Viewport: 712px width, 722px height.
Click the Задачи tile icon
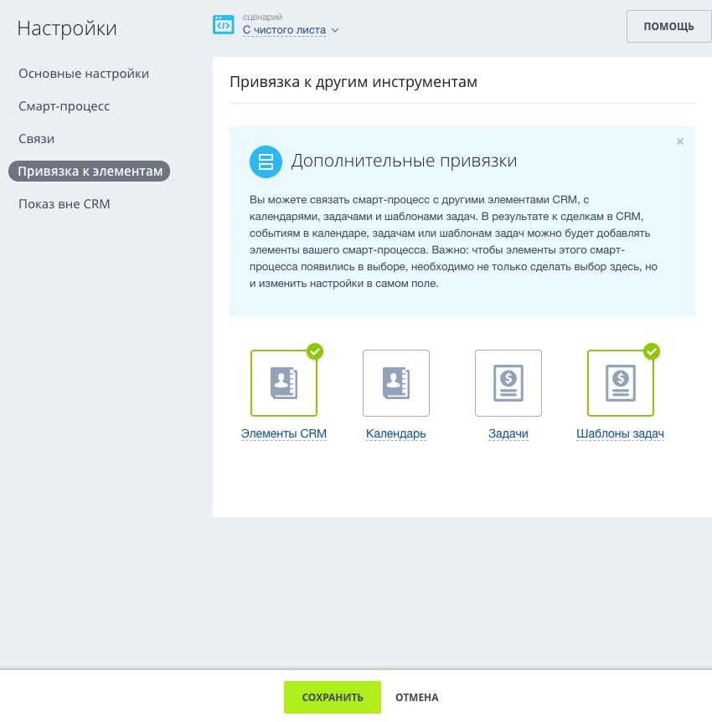click(508, 383)
